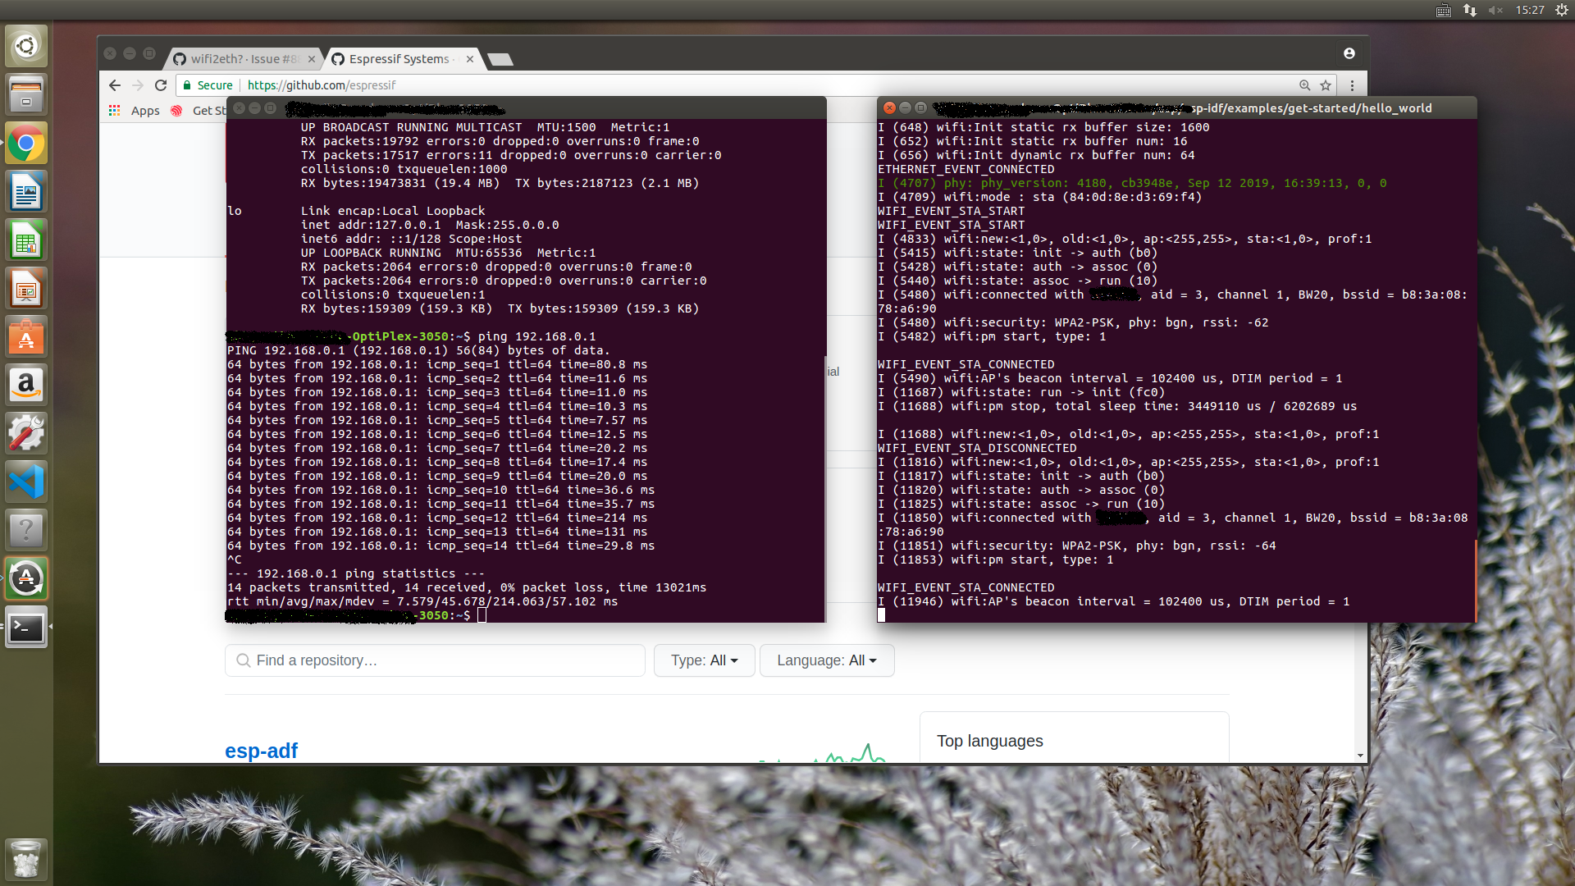The width and height of the screenshot is (1575, 886).
Task: Open the Trash from the launcher
Action: pyautogui.click(x=25, y=859)
